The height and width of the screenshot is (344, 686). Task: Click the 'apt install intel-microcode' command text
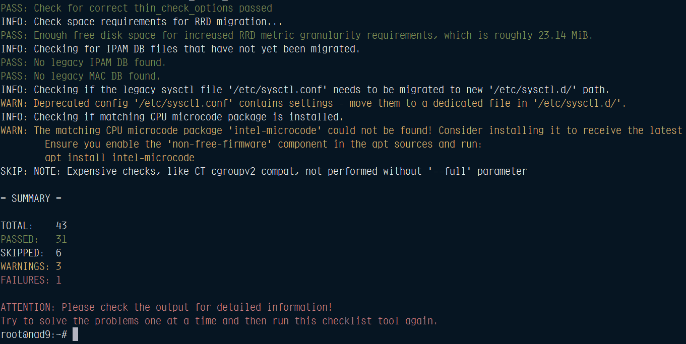[119, 158]
